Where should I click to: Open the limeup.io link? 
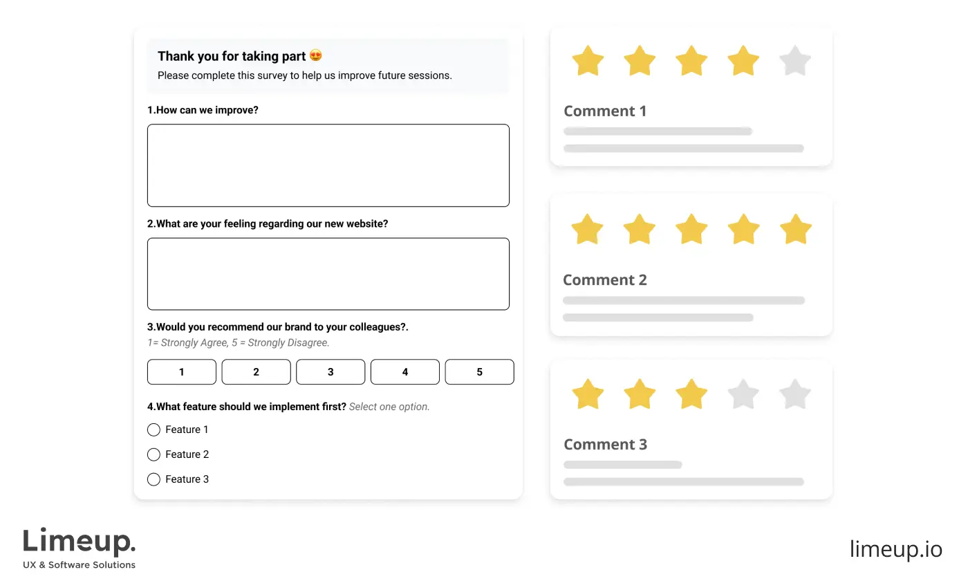[896, 549]
